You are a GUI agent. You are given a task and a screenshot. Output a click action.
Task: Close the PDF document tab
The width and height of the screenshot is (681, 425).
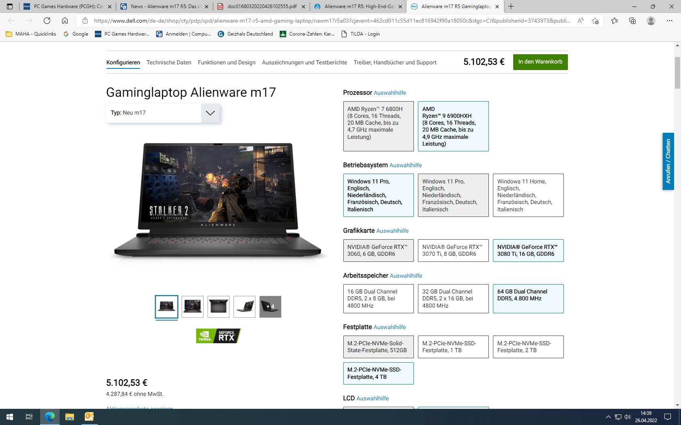point(303,6)
